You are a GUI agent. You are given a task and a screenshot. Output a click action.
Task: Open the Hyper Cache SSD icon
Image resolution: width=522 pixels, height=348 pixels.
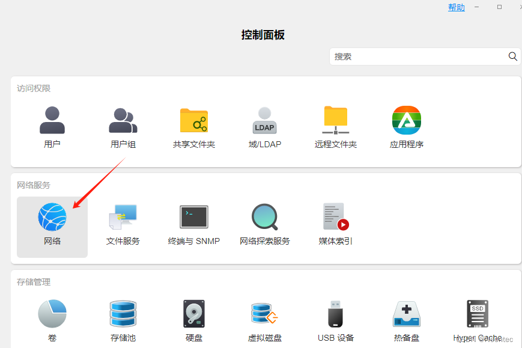pyautogui.click(x=478, y=314)
